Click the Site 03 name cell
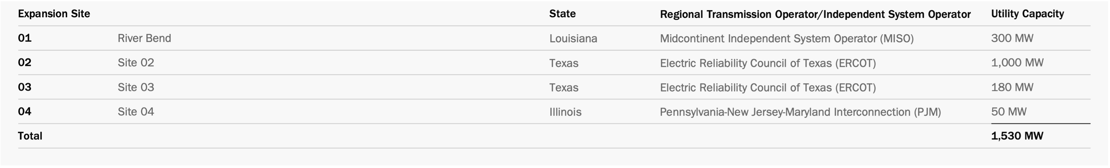The height and width of the screenshot is (168, 1110). tap(136, 88)
